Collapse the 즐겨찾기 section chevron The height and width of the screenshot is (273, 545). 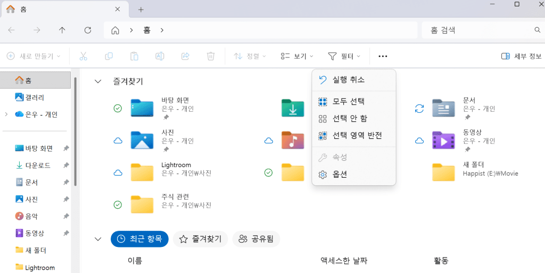pyautogui.click(x=97, y=81)
